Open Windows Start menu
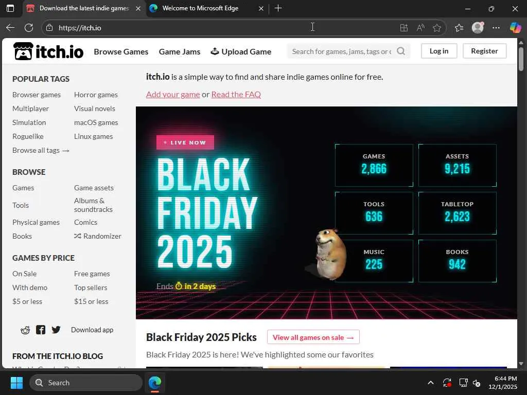The width and height of the screenshot is (527, 395). coord(16,383)
